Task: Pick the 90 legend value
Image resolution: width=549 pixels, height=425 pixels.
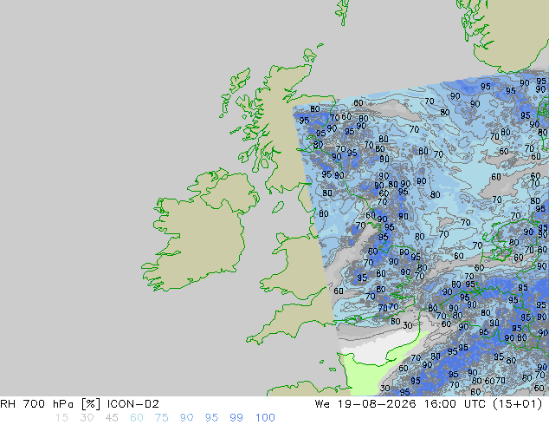Action: coord(186,418)
